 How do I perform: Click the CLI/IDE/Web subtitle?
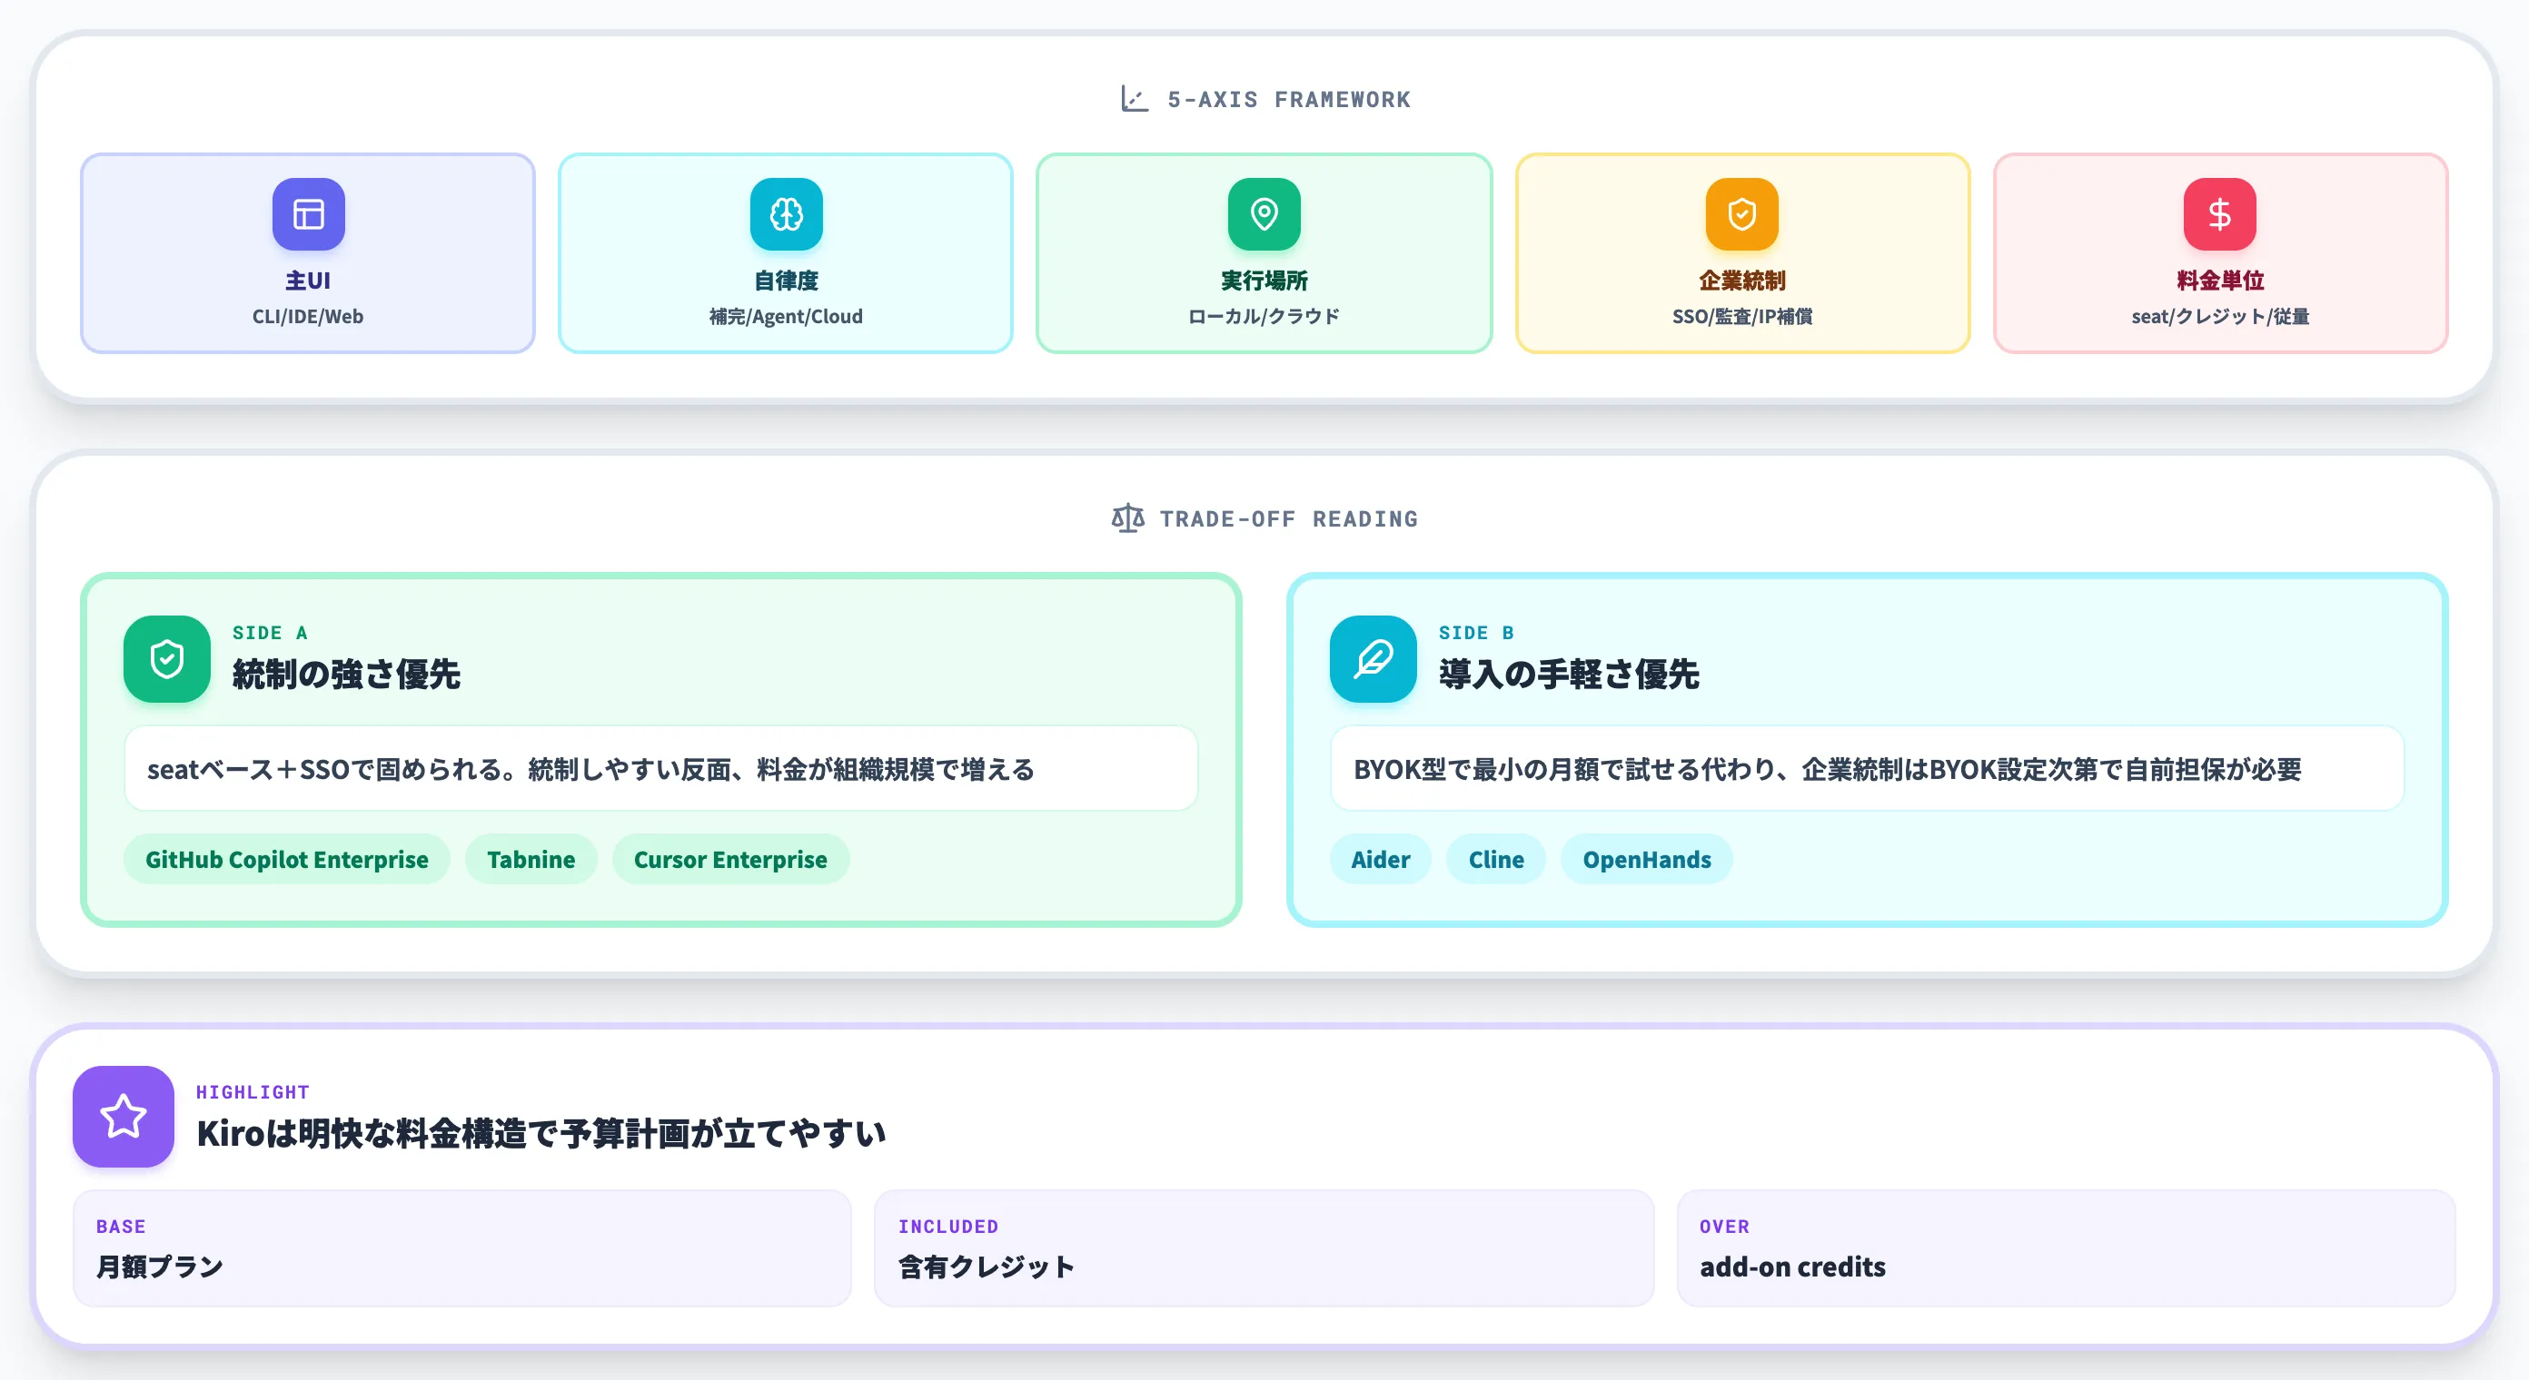pyautogui.click(x=308, y=316)
